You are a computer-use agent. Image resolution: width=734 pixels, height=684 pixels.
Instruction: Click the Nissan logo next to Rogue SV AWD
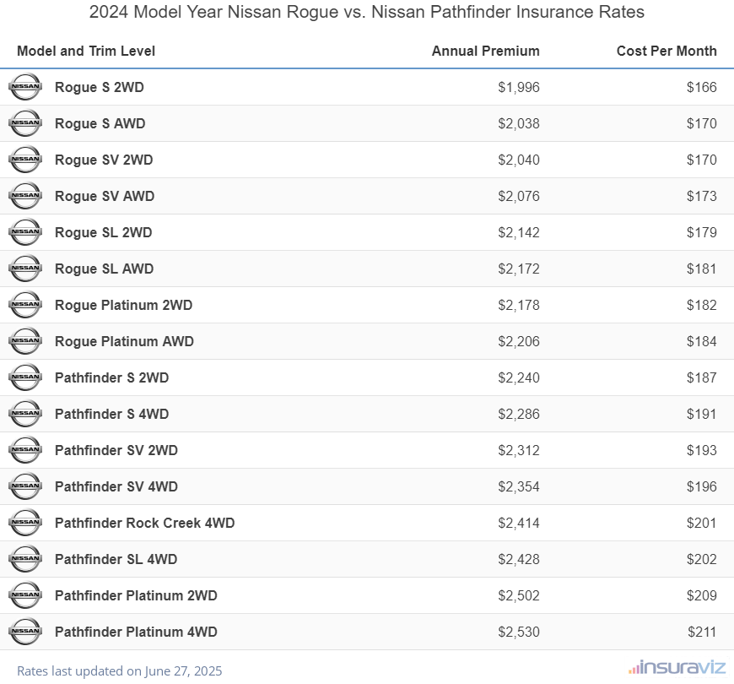[25, 196]
